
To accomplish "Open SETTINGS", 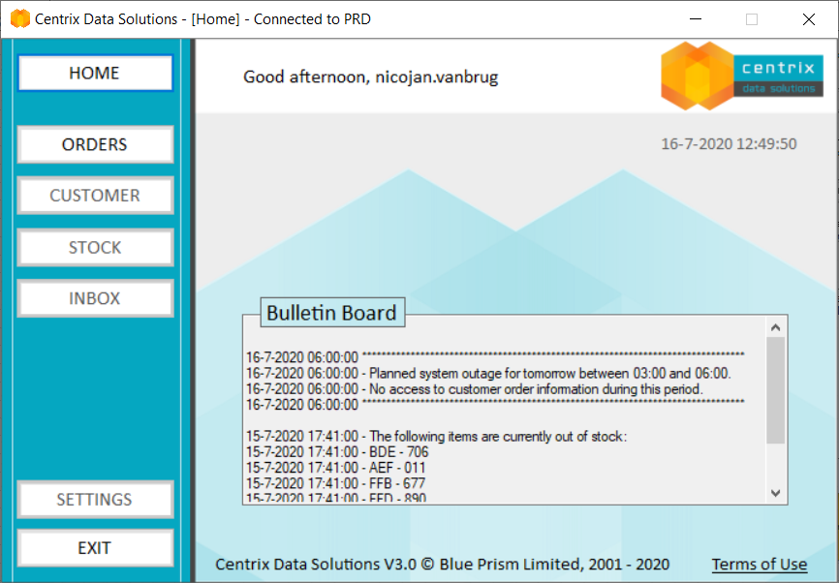I will (x=95, y=499).
